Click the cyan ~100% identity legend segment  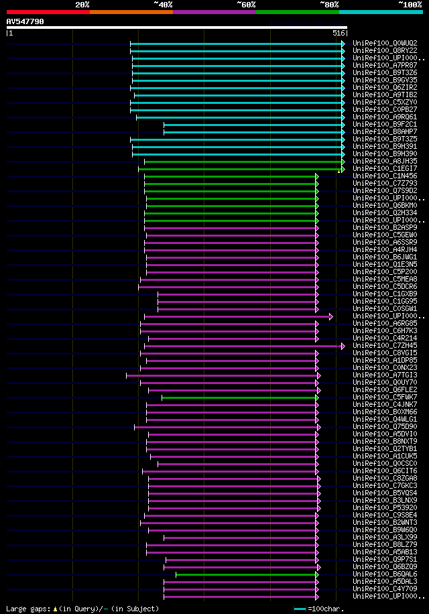381,12
